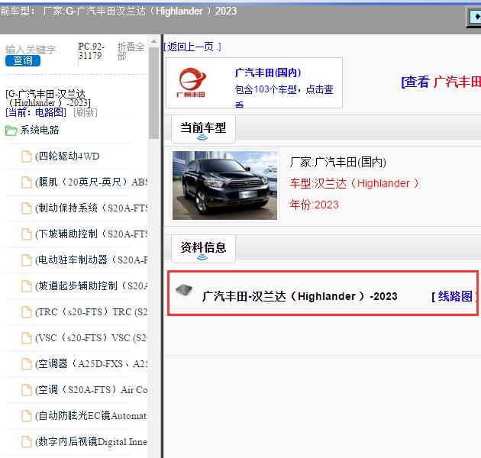Image resolution: width=481 pixels, height=458 pixels.
Task: Open the 20英尺-英尺 ABS tree item
Action: coord(91,182)
